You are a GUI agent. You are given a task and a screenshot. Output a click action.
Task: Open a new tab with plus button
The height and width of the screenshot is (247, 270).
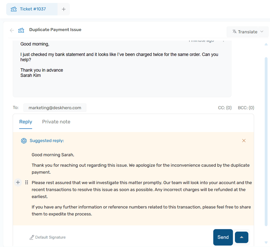[x=64, y=9]
